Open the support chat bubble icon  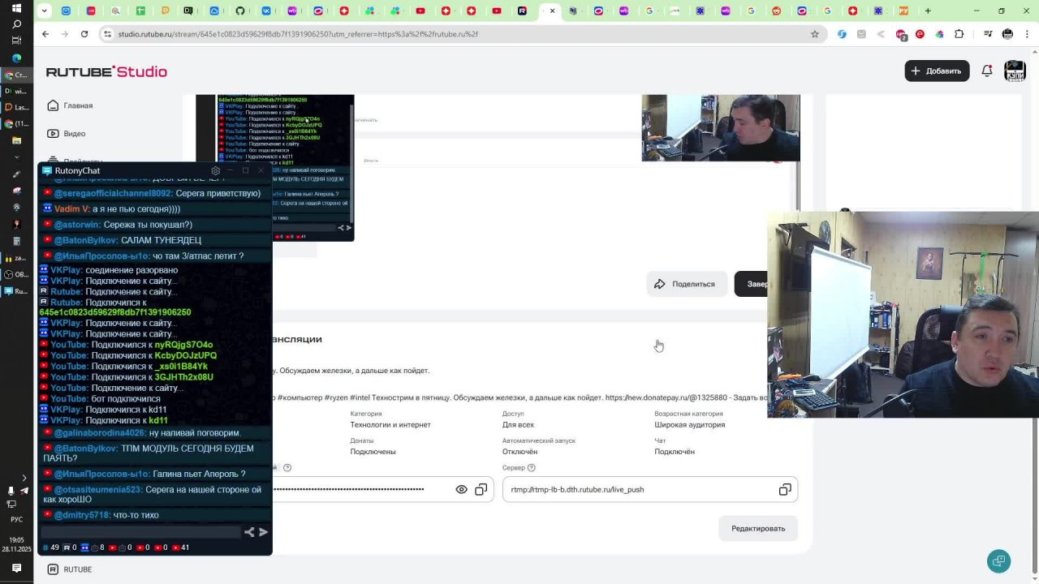click(998, 560)
